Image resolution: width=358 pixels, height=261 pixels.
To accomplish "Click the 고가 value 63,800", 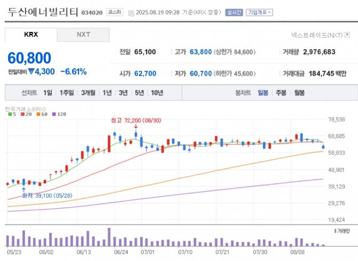I will (201, 52).
